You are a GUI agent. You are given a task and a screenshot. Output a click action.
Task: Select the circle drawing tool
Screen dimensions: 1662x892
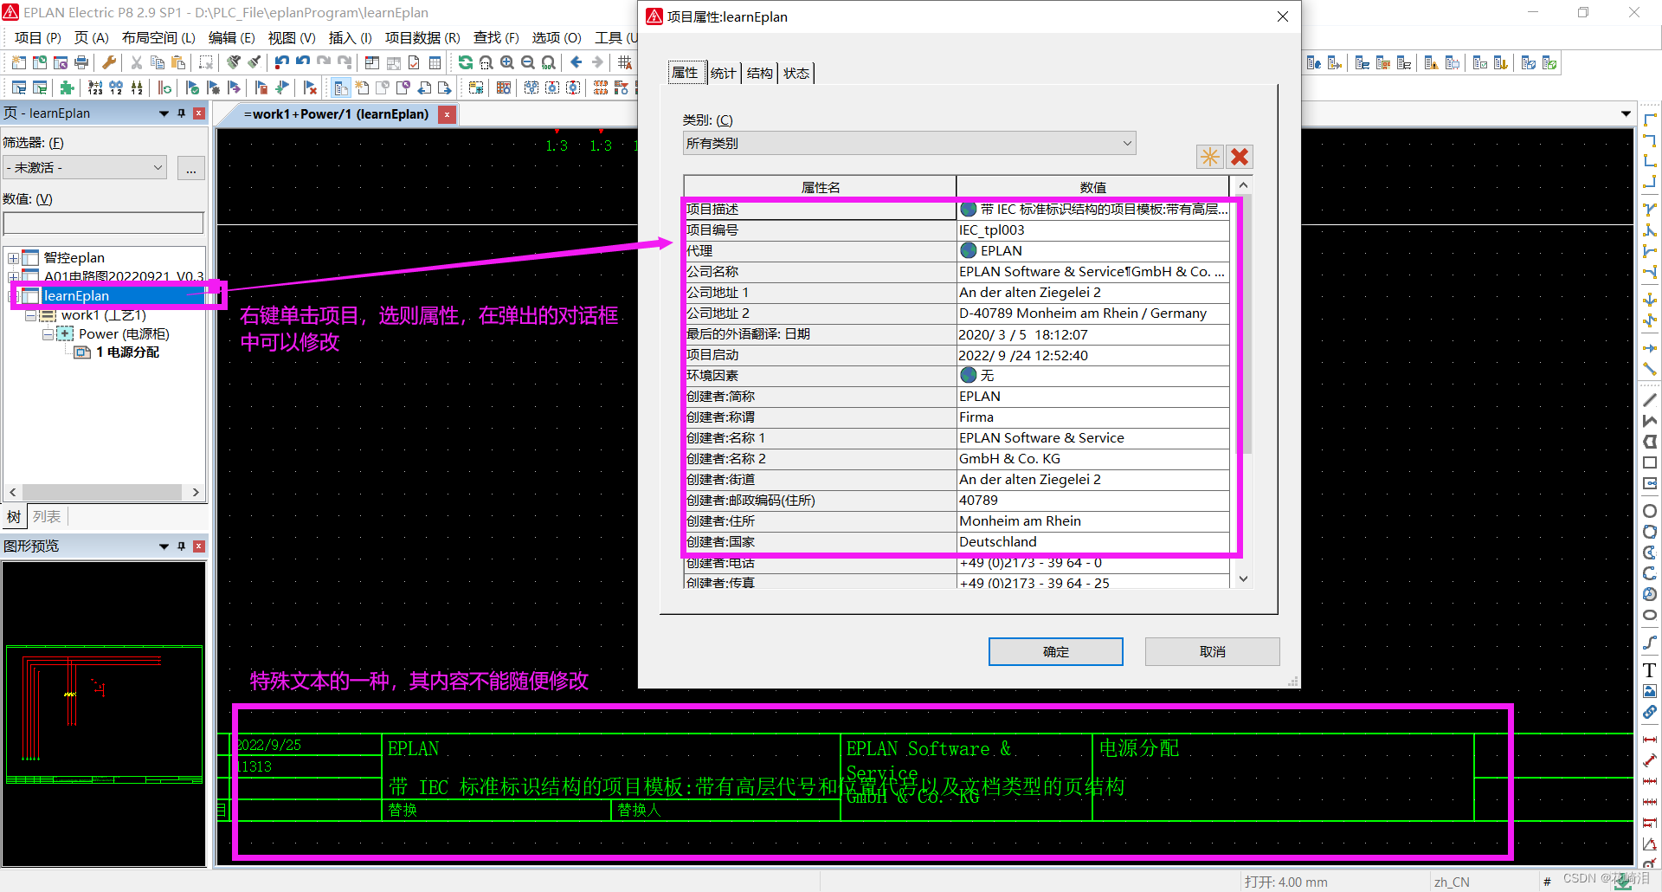(1650, 511)
